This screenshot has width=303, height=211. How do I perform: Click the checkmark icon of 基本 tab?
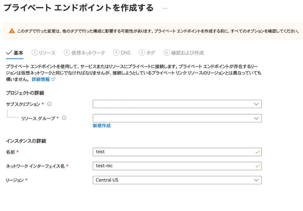coord(9,53)
